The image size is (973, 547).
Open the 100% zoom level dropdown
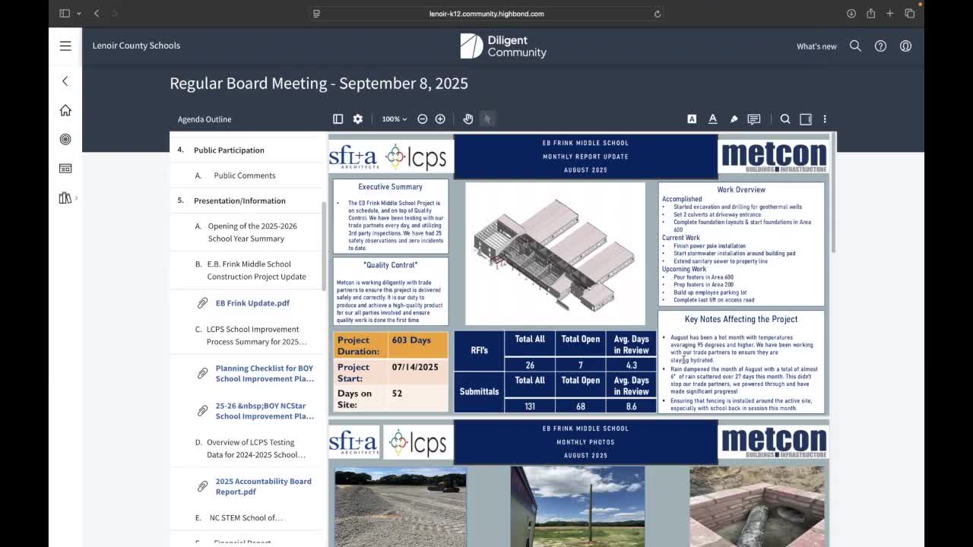[x=394, y=119]
